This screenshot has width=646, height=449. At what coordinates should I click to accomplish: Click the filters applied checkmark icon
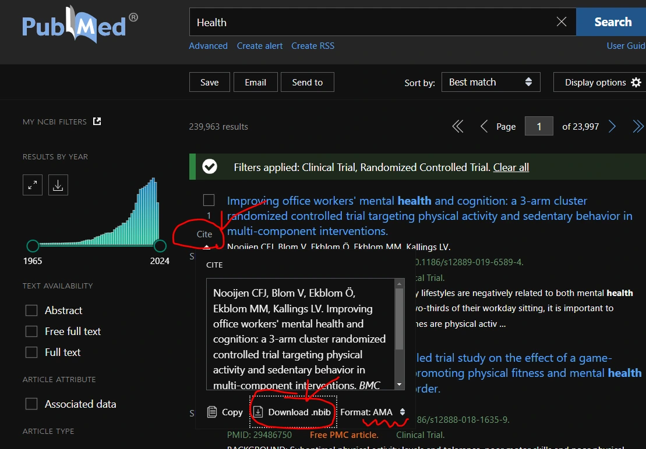tap(210, 167)
